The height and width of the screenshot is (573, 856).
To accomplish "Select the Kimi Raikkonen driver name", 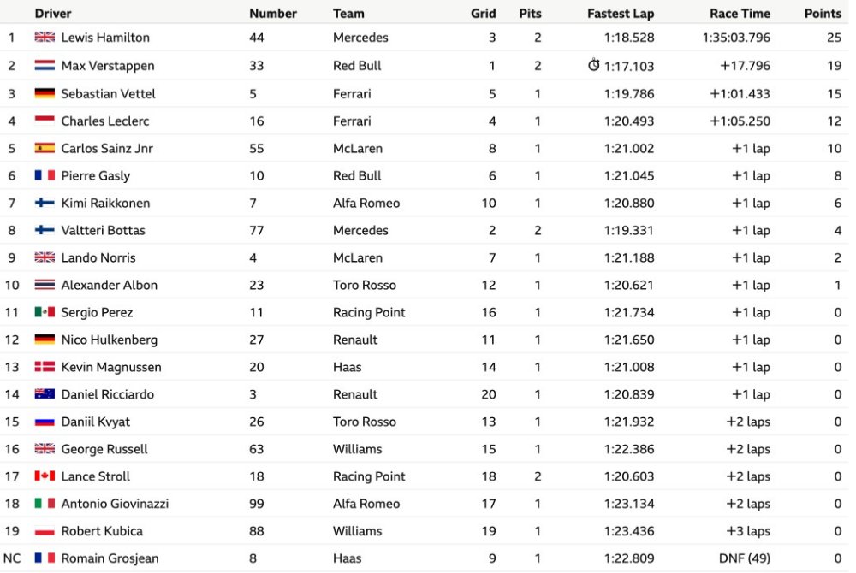I will (x=105, y=203).
